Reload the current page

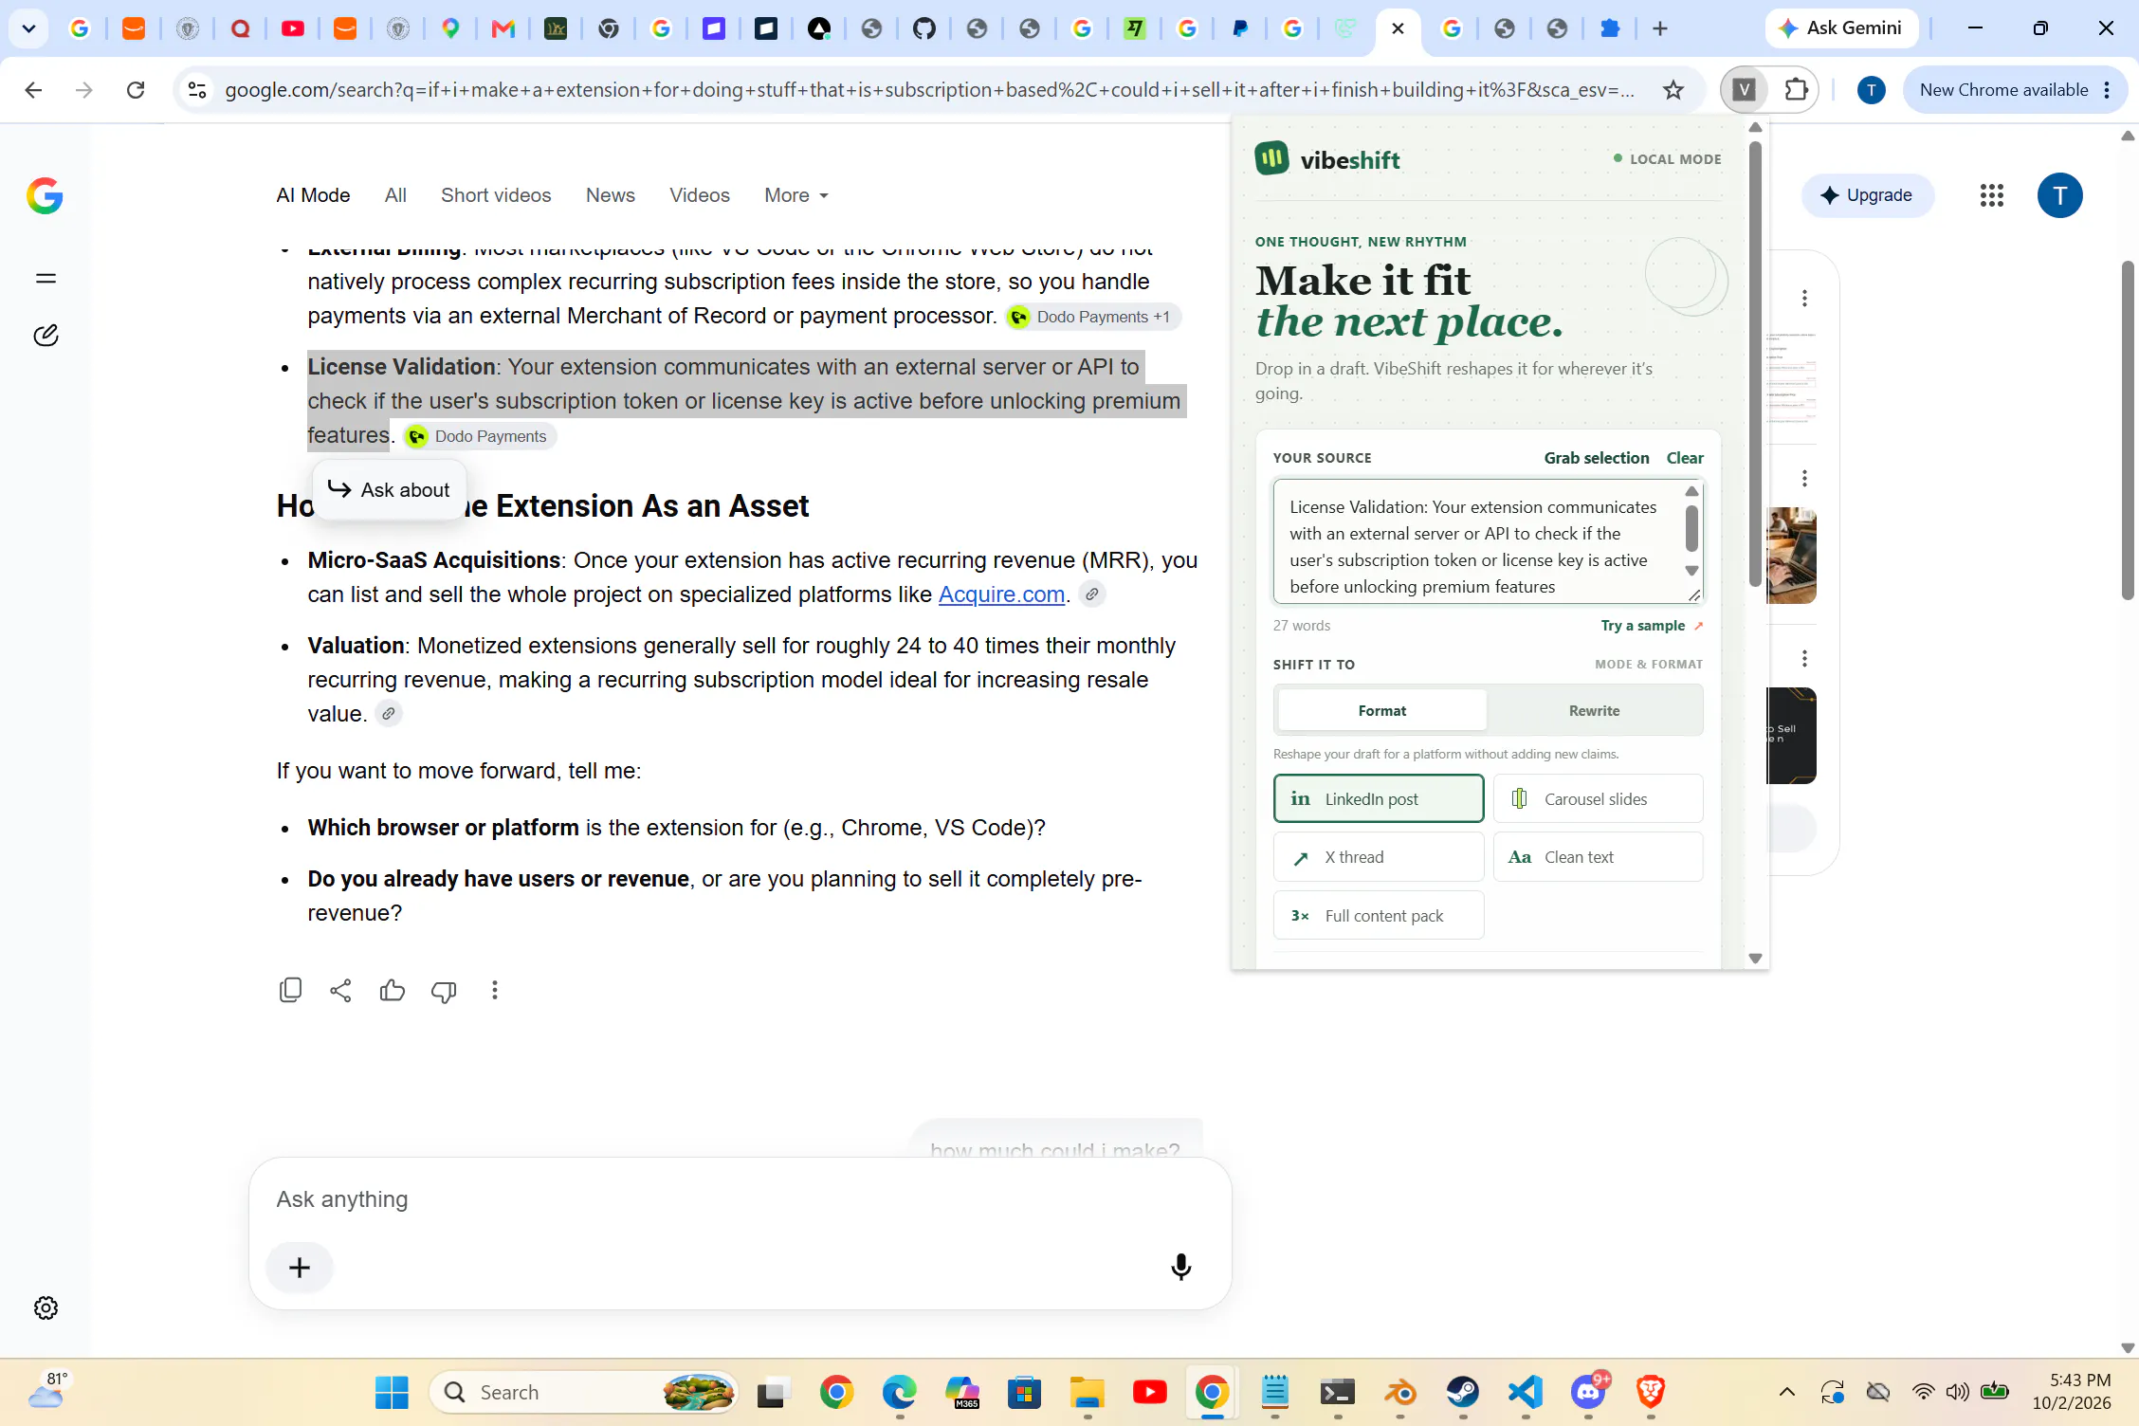pyautogui.click(x=136, y=90)
